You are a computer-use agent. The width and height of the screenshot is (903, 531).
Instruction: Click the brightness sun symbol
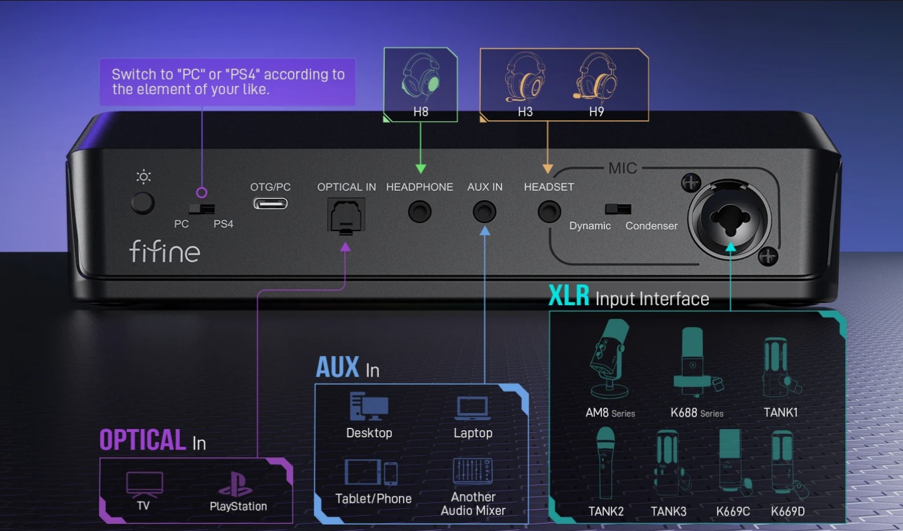pyautogui.click(x=143, y=176)
